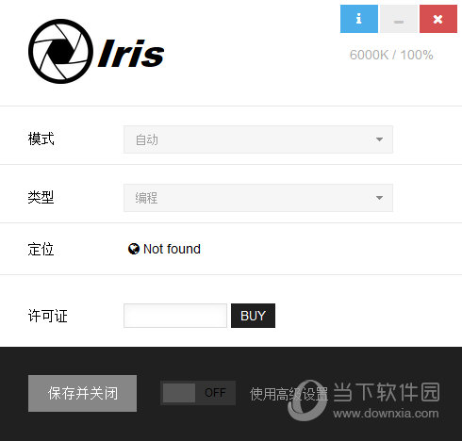Click the 使用高级设置 label

click(x=289, y=394)
